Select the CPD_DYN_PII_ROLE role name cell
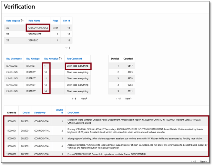This screenshot has height=166, width=213. pos(38,28)
